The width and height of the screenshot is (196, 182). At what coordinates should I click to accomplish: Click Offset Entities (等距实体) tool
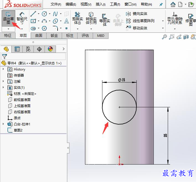[105, 20]
